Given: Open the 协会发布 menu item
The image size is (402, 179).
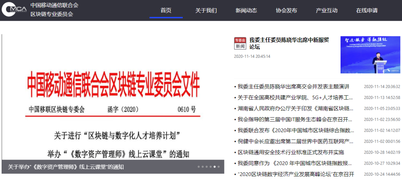Looking at the screenshot, I should click(x=286, y=10).
